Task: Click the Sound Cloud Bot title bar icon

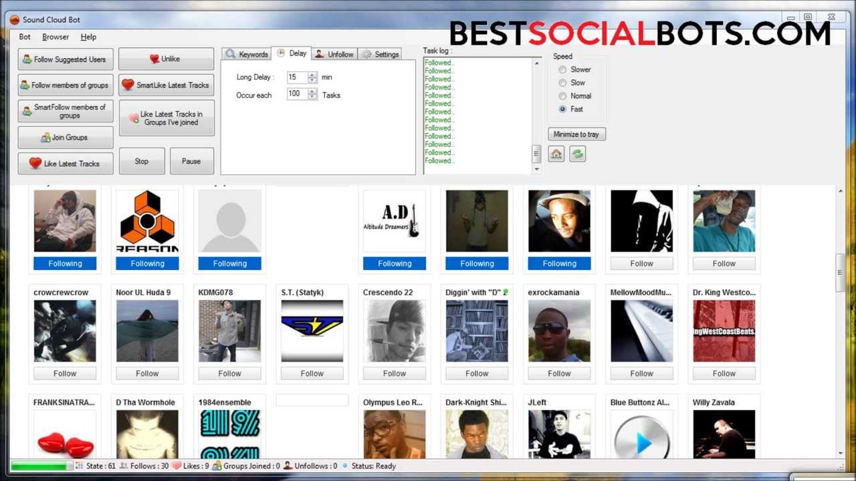Action: click(15, 19)
